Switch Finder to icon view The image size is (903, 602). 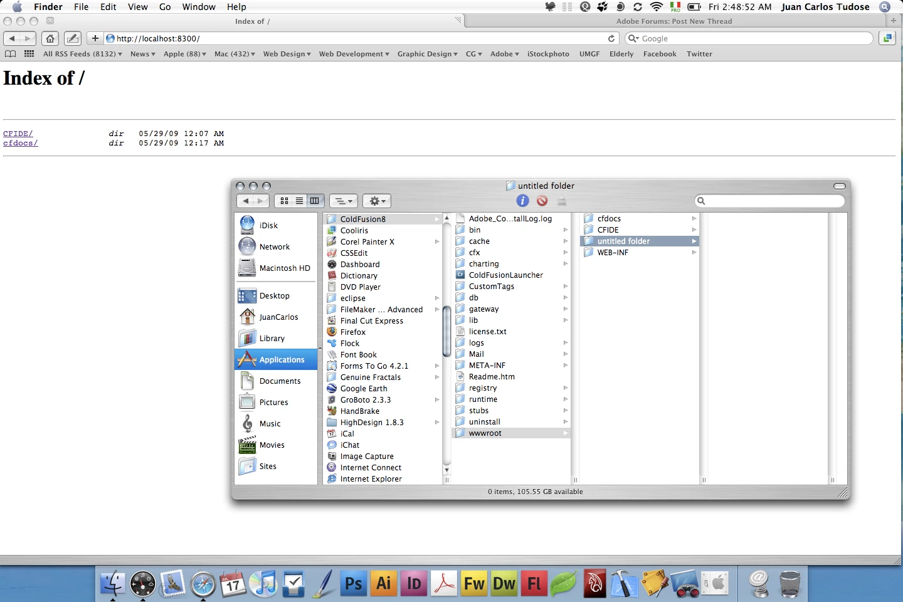(284, 201)
